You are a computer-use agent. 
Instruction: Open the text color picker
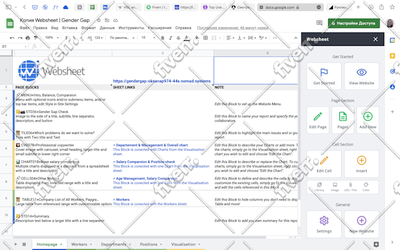[186, 38]
